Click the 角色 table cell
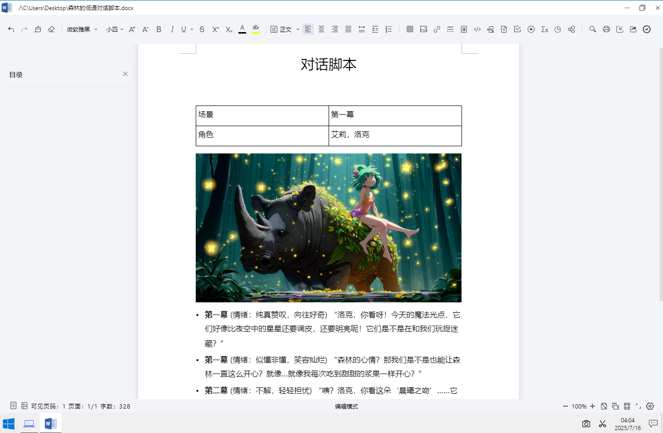 262,136
